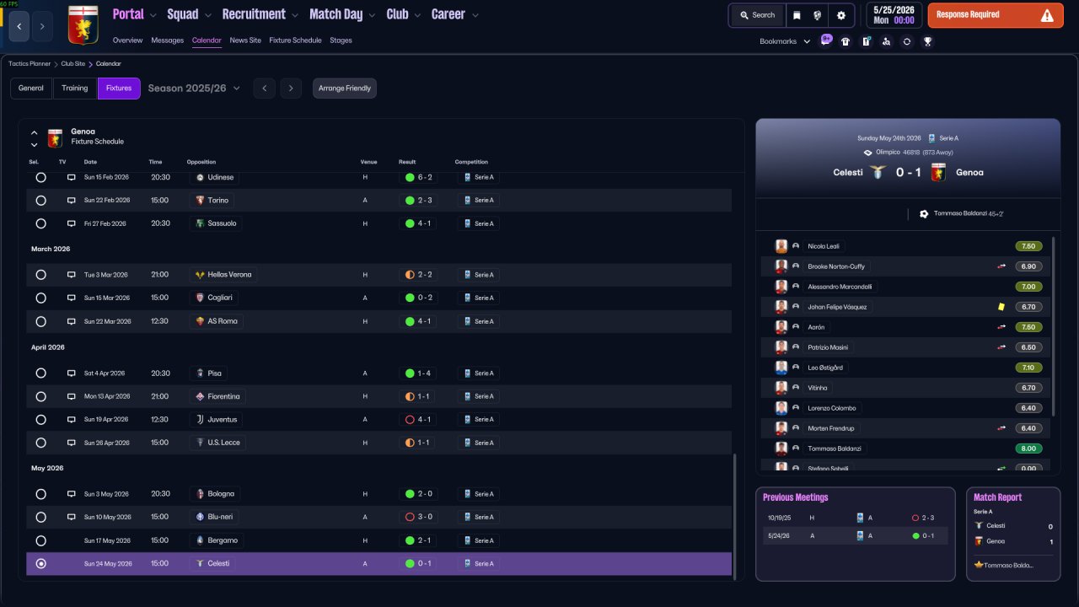Open the globe icon in top bar
This screenshot has height=607, width=1079.
[x=818, y=15]
